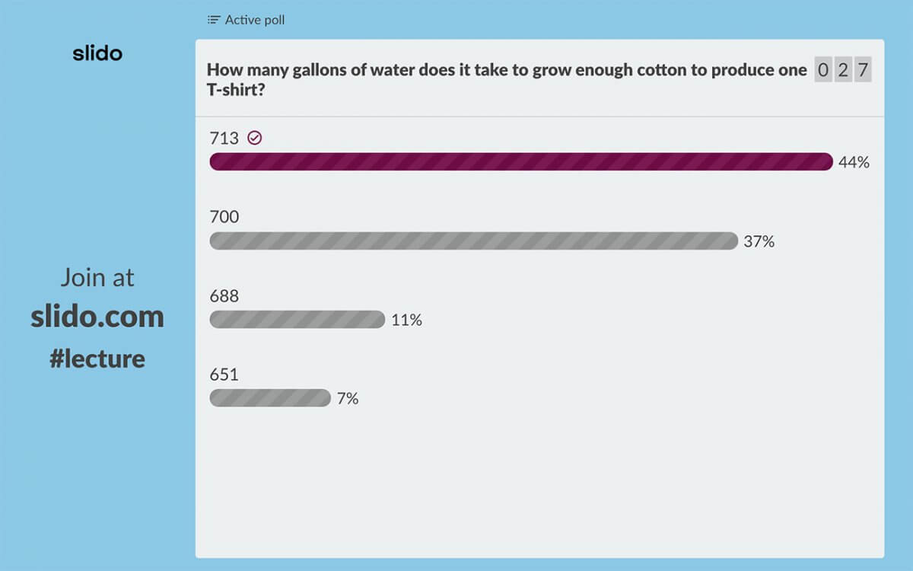The image size is (913, 571).
Task: Select the 651 answer option
Action: (x=222, y=375)
